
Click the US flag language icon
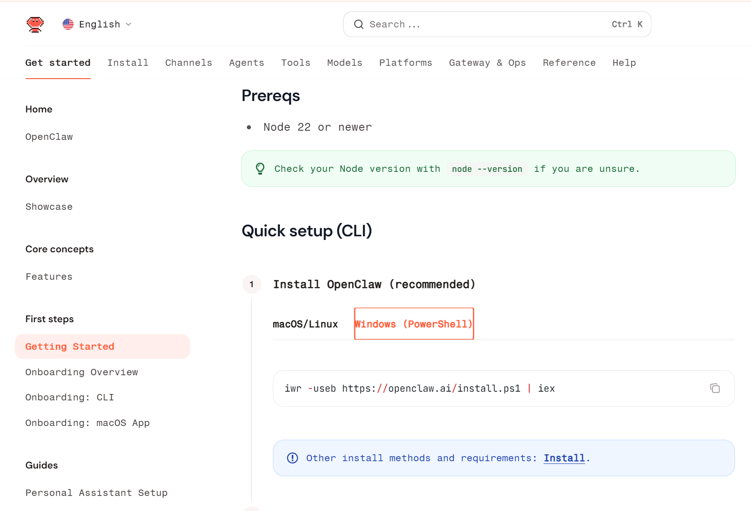pos(68,24)
